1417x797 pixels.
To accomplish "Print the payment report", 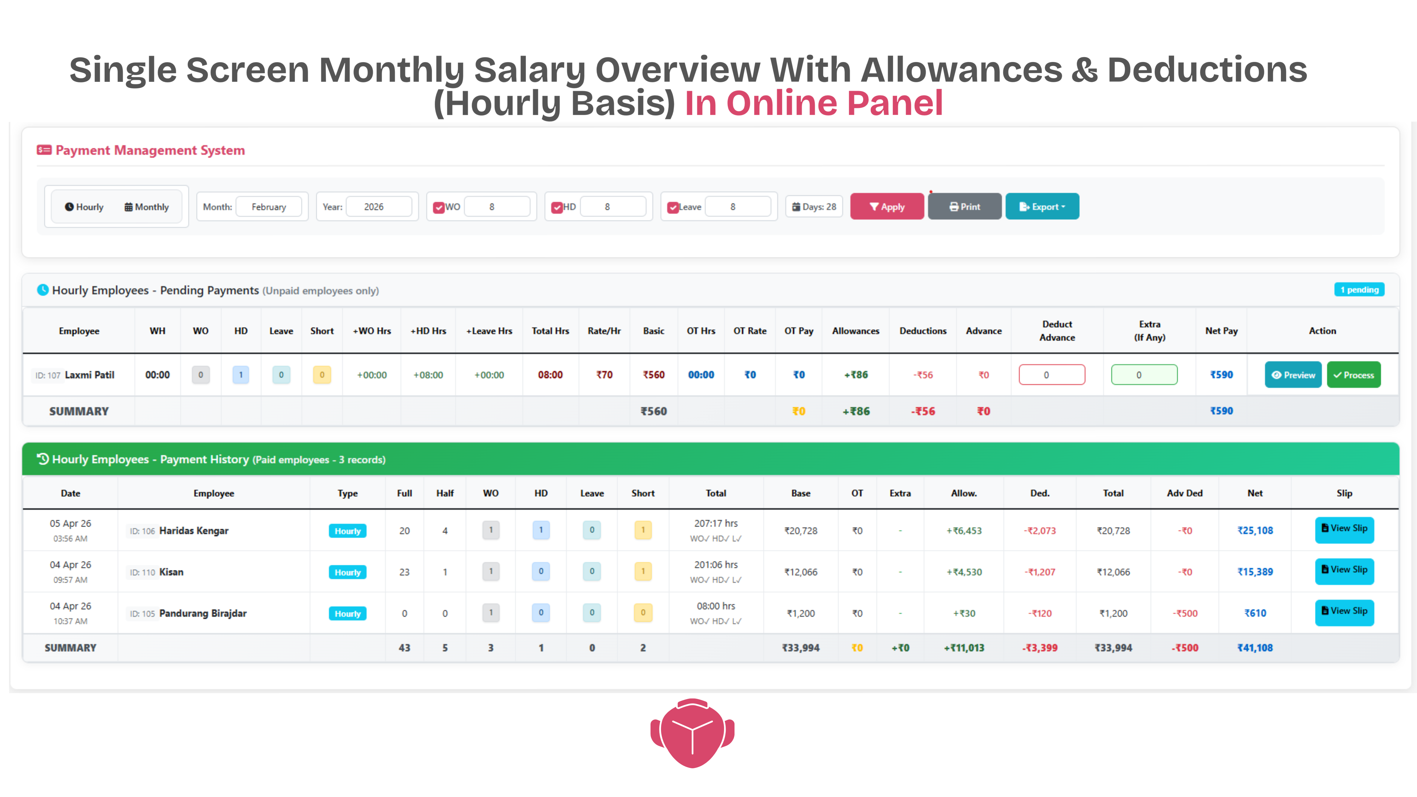I will click(965, 206).
